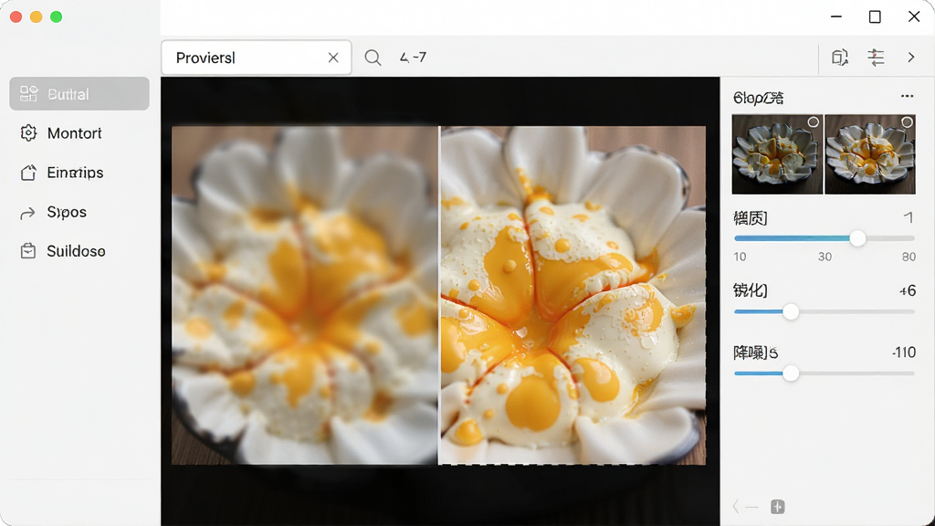935x526 pixels.
Task: Click the green macOS window button
Action: coord(56,16)
